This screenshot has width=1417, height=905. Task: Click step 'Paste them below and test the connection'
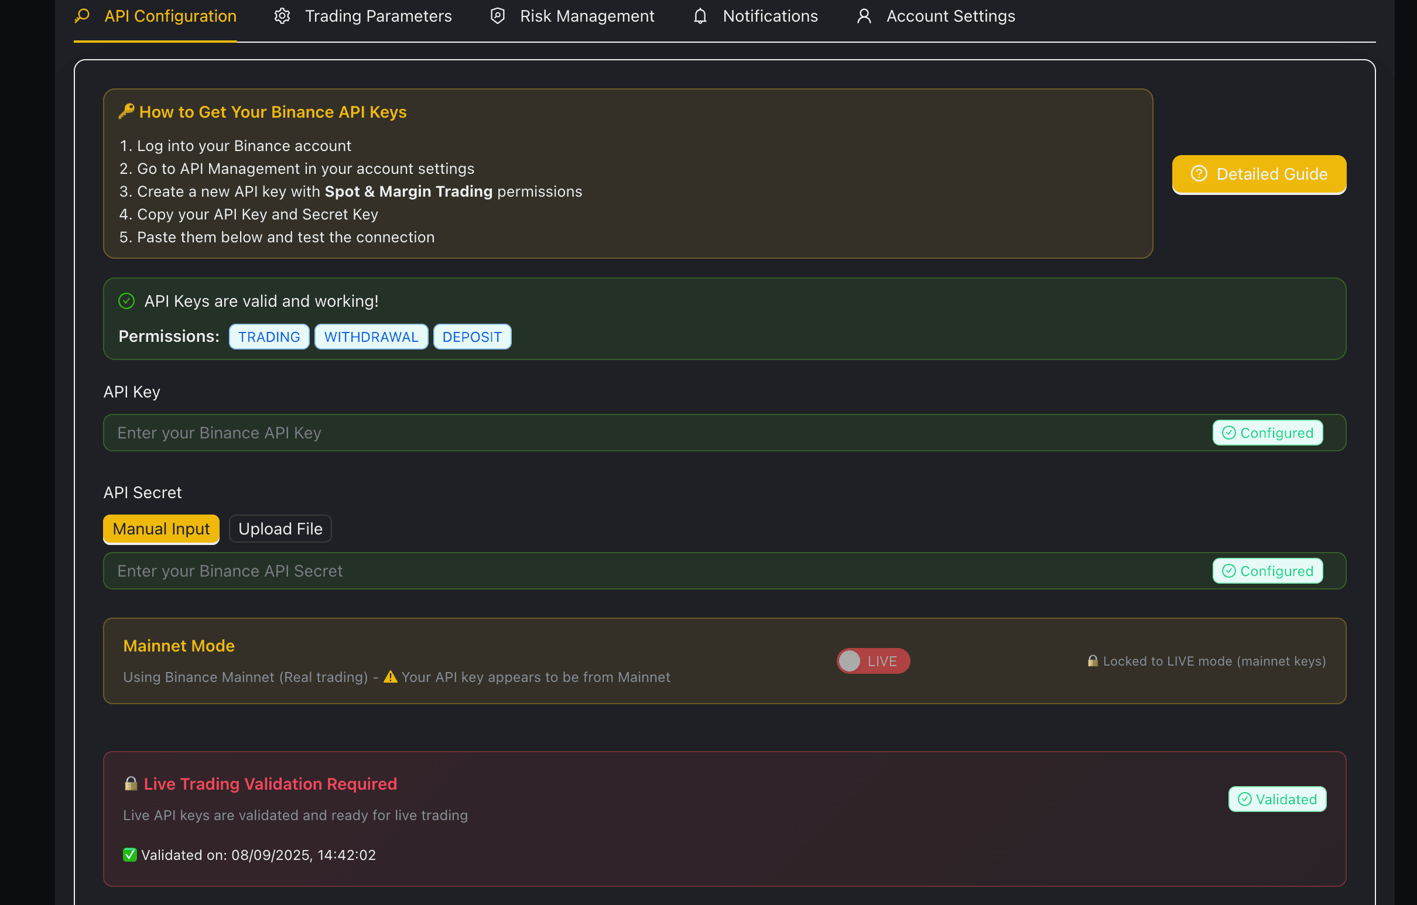285,238
